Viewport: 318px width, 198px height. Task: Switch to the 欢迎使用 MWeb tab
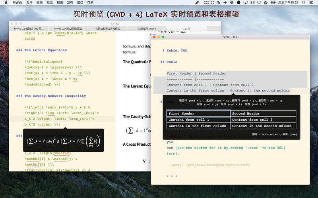tap(147, 29)
